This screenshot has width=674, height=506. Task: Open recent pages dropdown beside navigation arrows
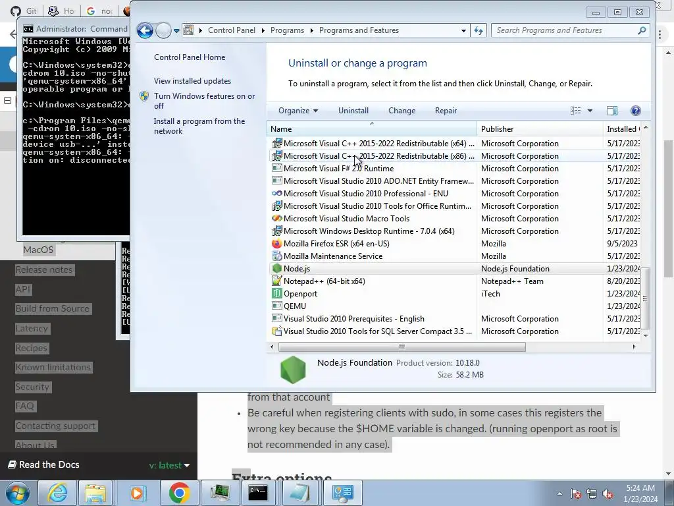176,31
